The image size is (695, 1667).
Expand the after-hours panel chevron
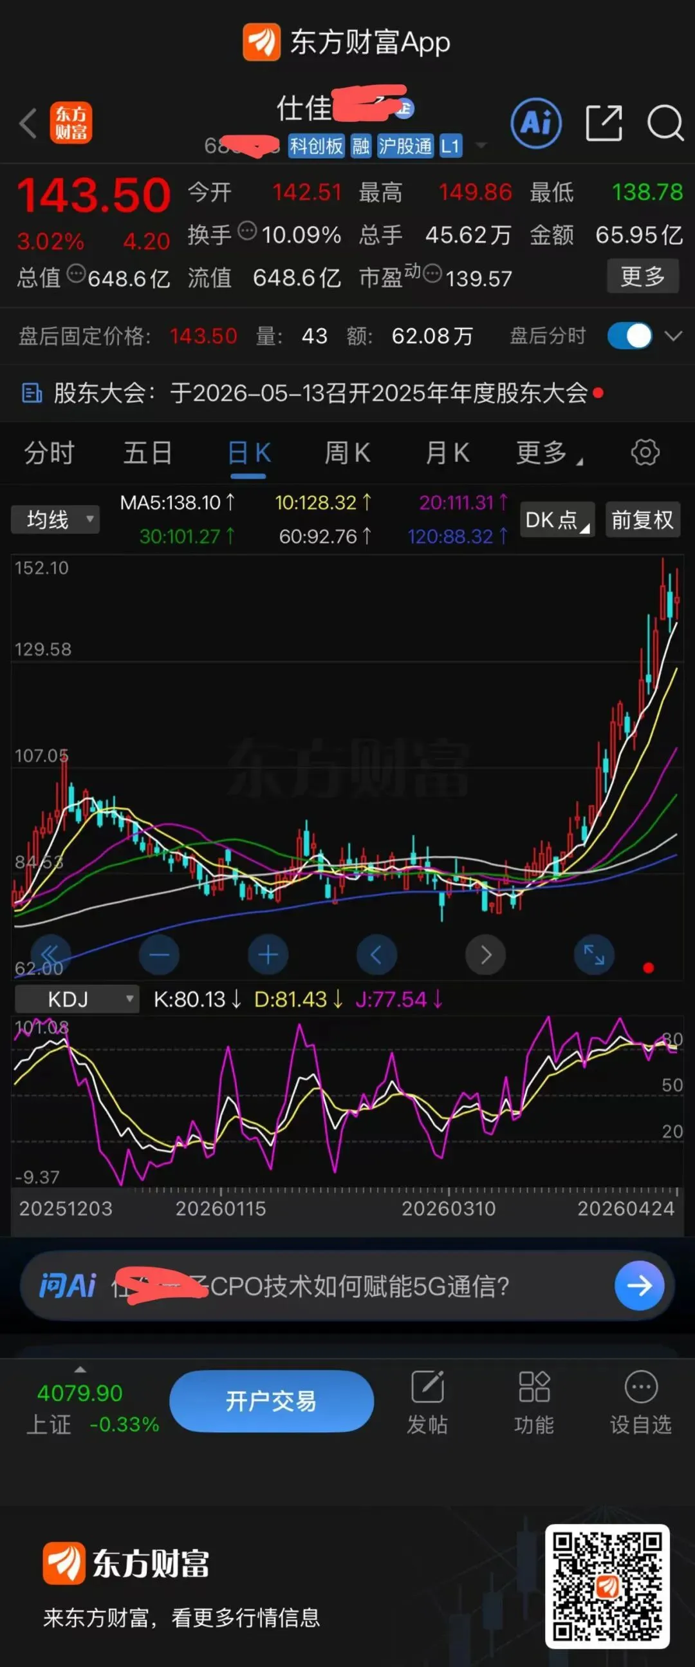[x=674, y=336]
